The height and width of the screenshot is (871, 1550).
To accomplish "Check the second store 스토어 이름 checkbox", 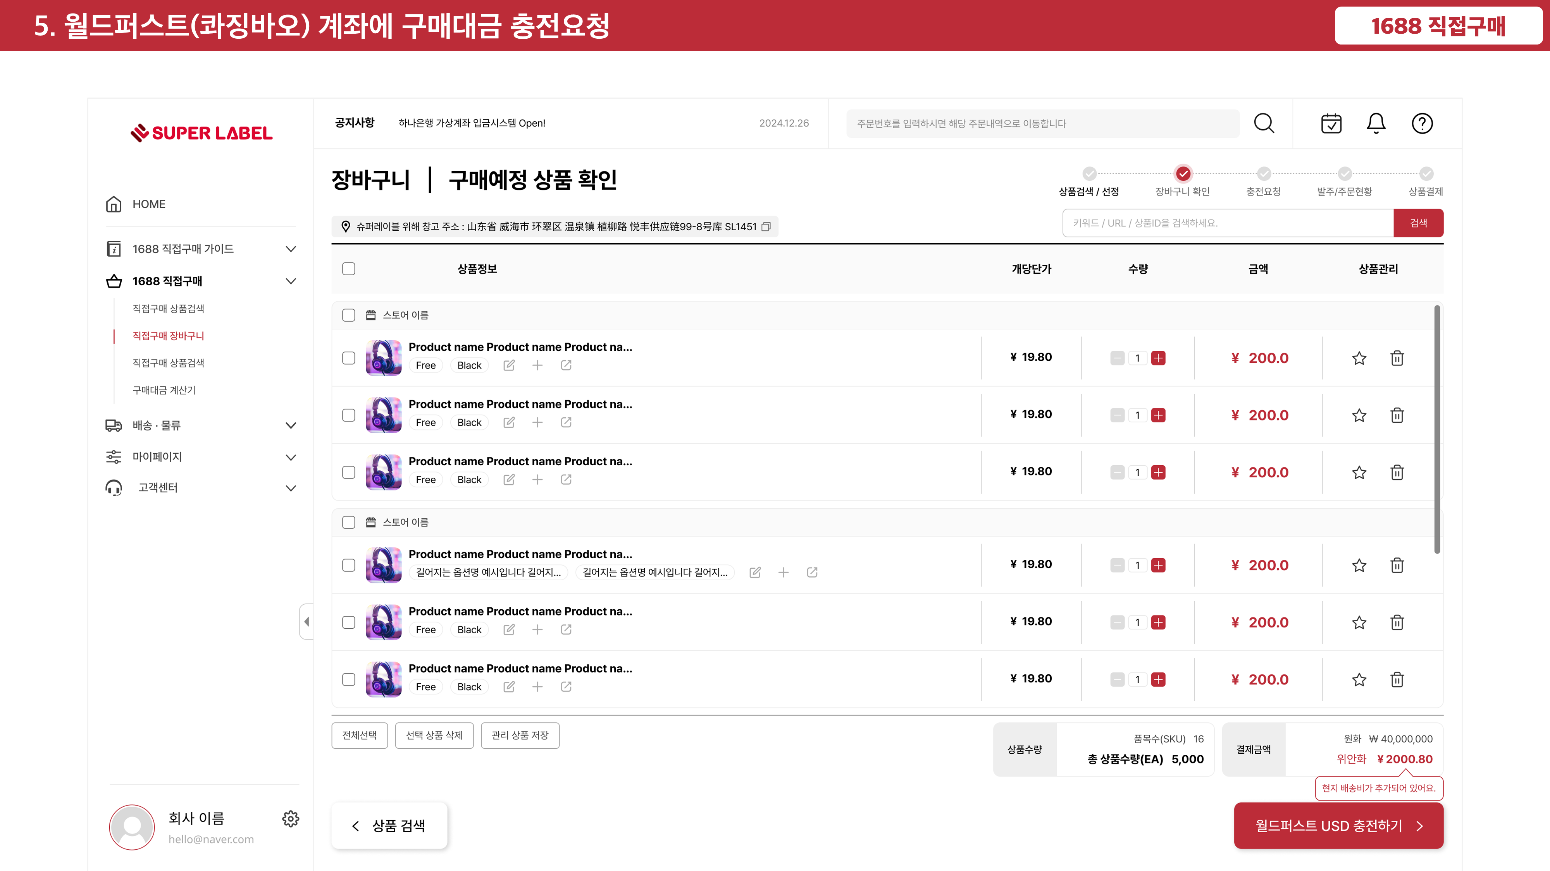I will pos(348,522).
